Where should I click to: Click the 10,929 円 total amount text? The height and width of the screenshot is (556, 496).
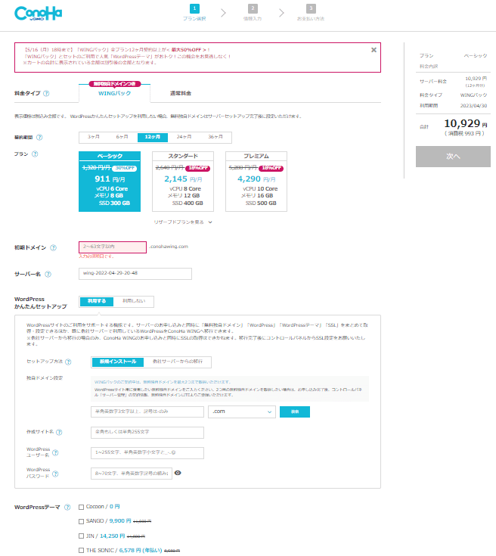pos(466,124)
